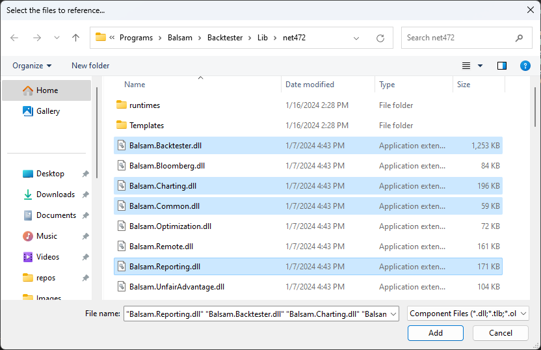Image resolution: width=541 pixels, height=350 pixels.
Task: Open the Organize menu
Action: pos(32,66)
